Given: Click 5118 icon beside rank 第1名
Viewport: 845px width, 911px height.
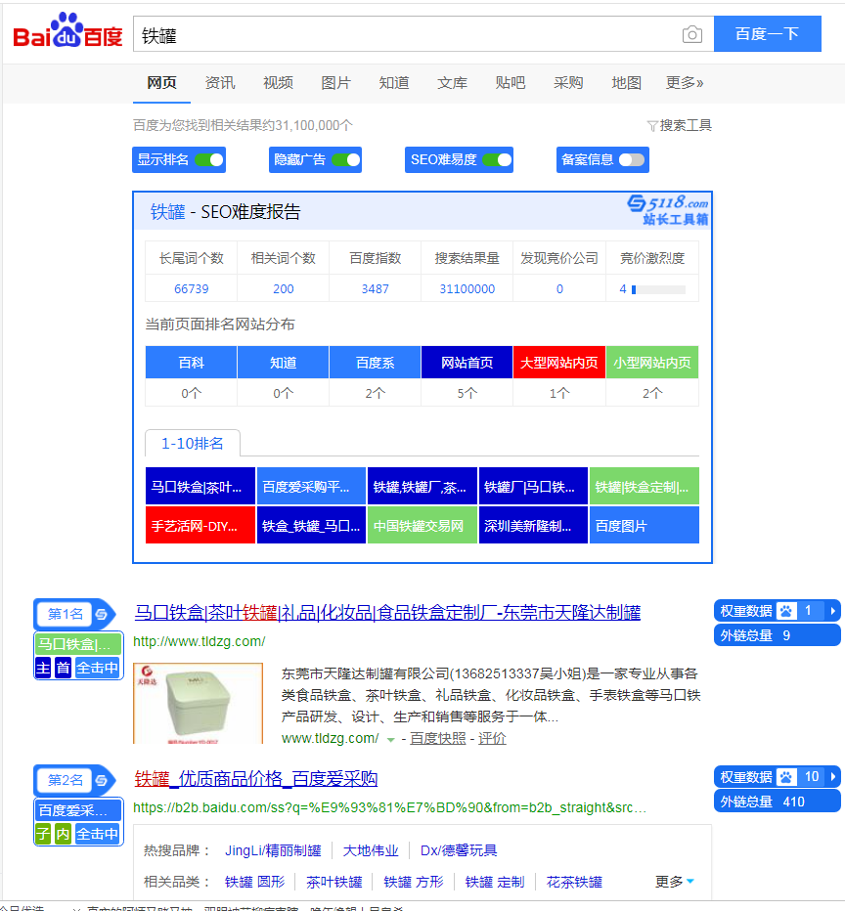Looking at the screenshot, I should coord(101,614).
